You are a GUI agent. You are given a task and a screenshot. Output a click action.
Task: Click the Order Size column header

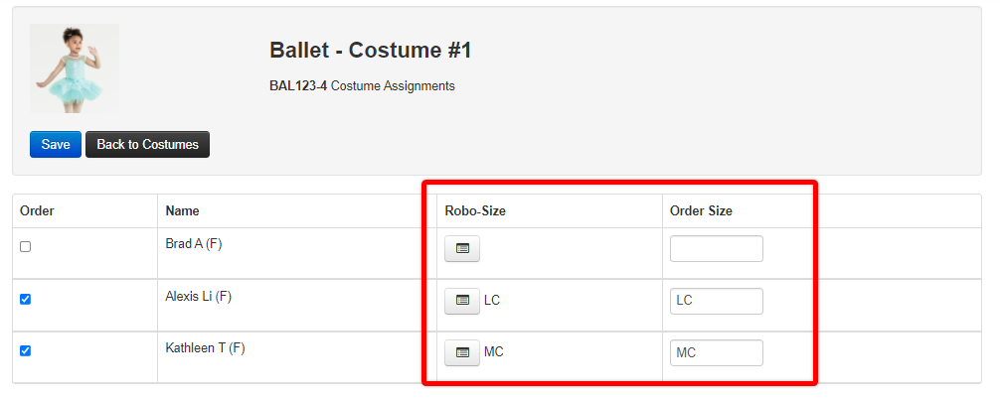pyautogui.click(x=701, y=210)
